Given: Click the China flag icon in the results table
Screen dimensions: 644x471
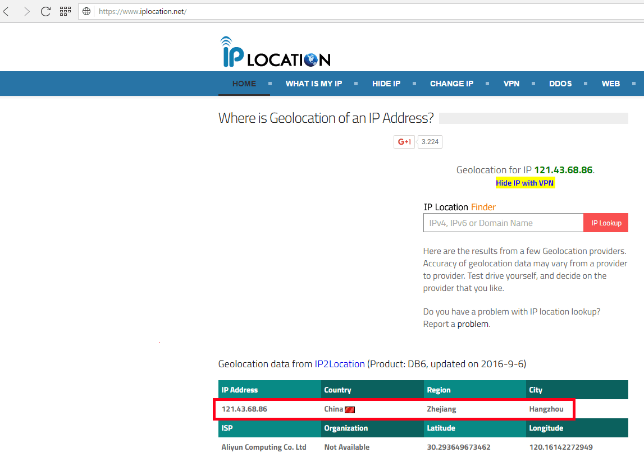Looking at the screenshot, I should point(350,409).
